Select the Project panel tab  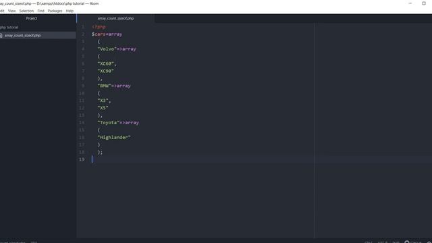32,18
